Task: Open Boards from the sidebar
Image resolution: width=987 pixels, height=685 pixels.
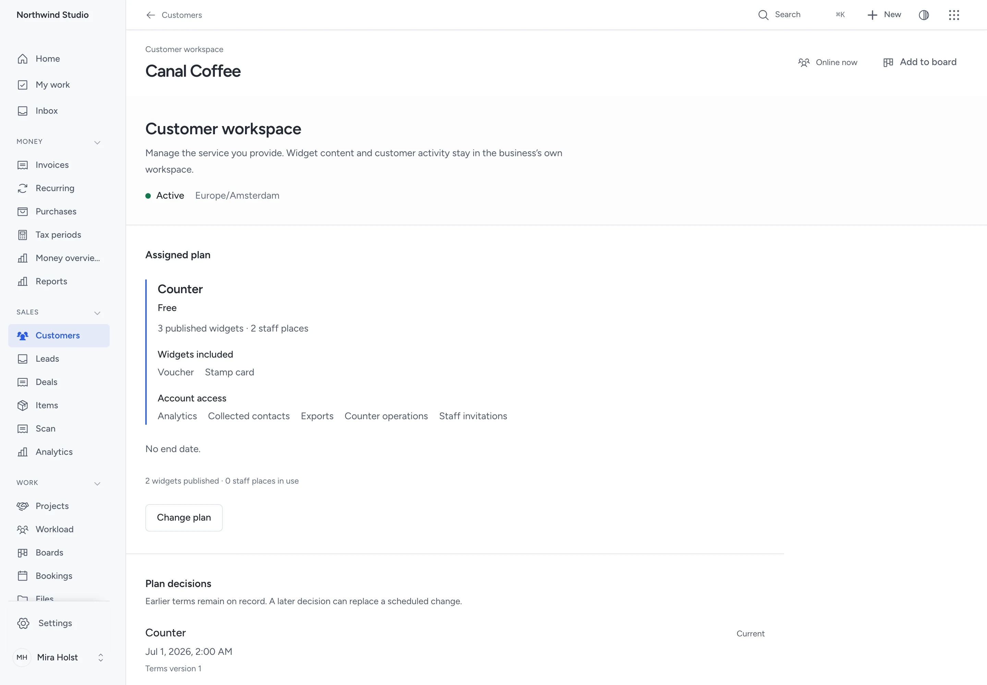Action: point(59,553)
